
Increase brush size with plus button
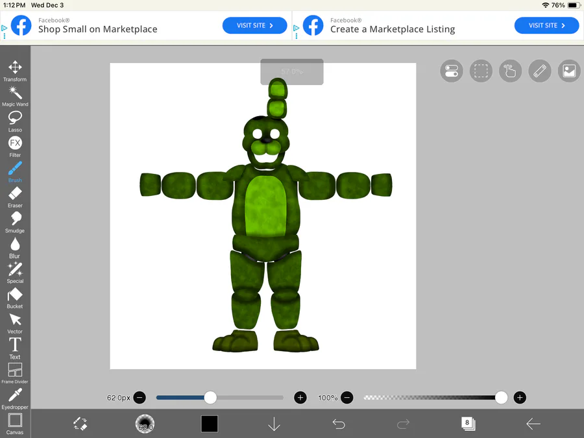coord(300,397)
